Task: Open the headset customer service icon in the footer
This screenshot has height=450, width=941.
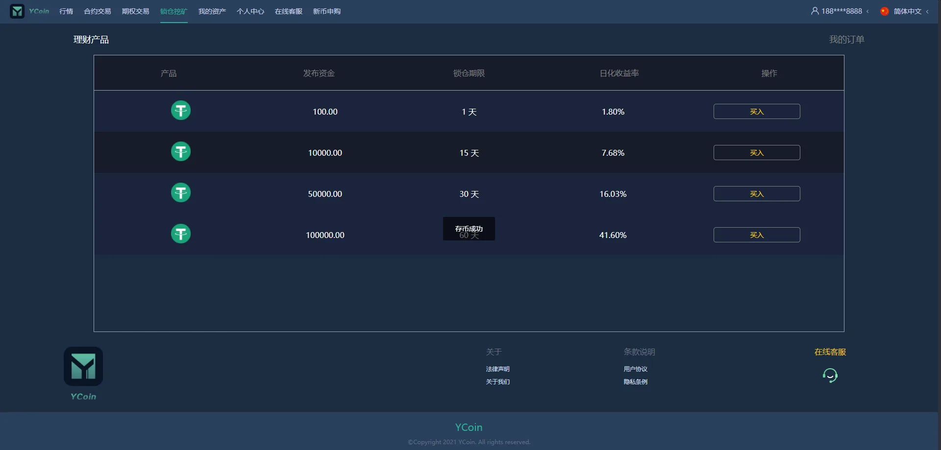Action: click(x=830, y=376)
